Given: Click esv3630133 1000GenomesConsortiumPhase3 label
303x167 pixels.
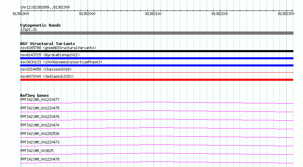Looking at the screenshot, I should coord(61,62).
